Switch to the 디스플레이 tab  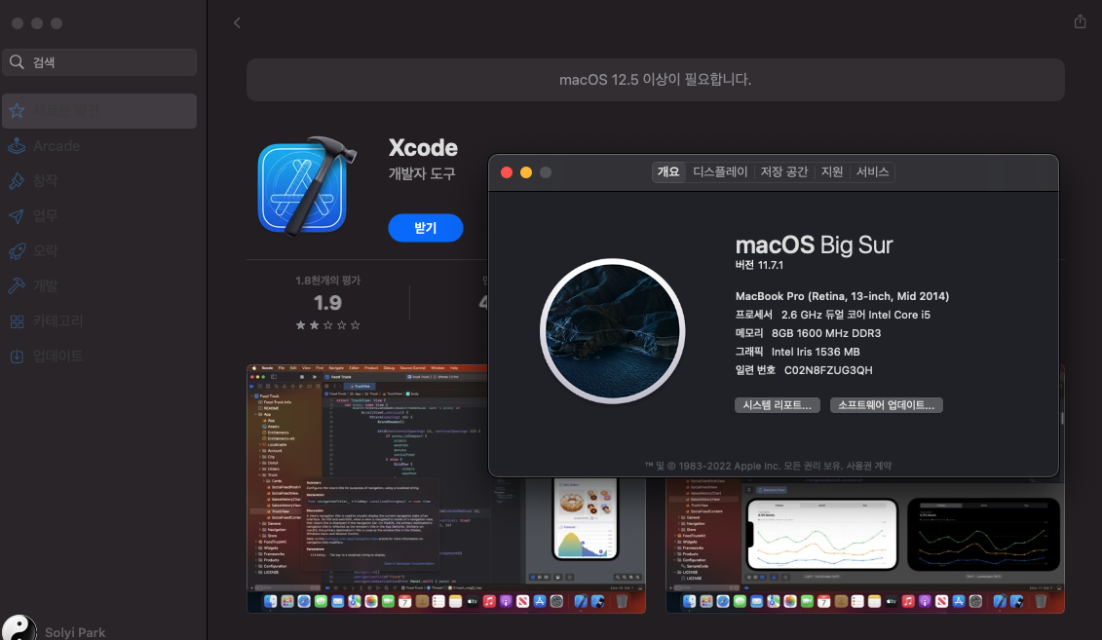[720, 172]
